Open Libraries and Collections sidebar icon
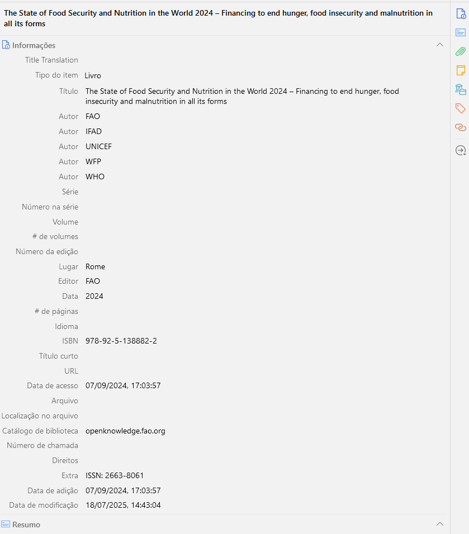The width and height of the screenshot is (469, 534). pos(461,89)
